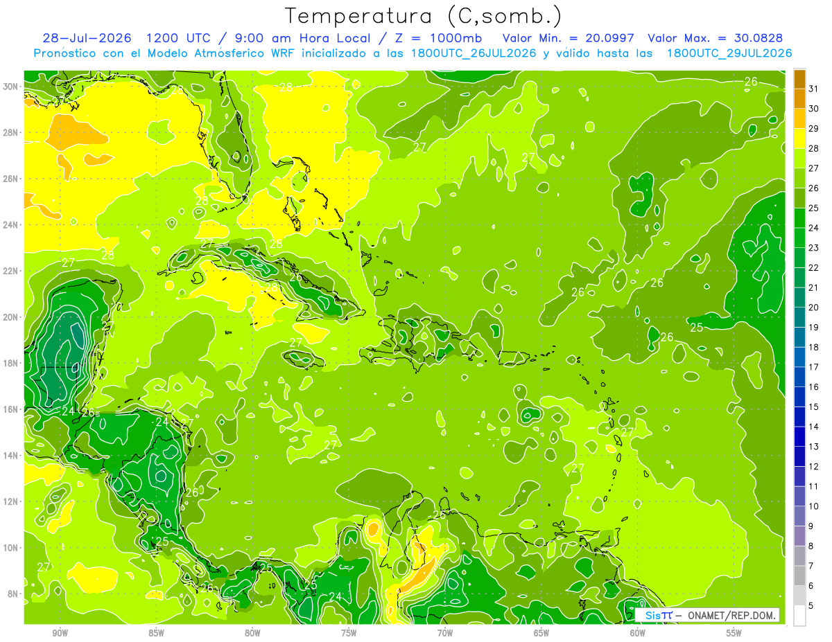This screenshot has height=642, width=832.
Task: Click the valid-until time "1800UTC_29JUL2026"
Action: [x=729, y=53]
